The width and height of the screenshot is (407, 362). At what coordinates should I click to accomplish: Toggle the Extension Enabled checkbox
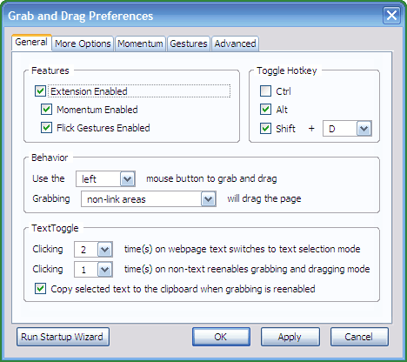[40, 91]
